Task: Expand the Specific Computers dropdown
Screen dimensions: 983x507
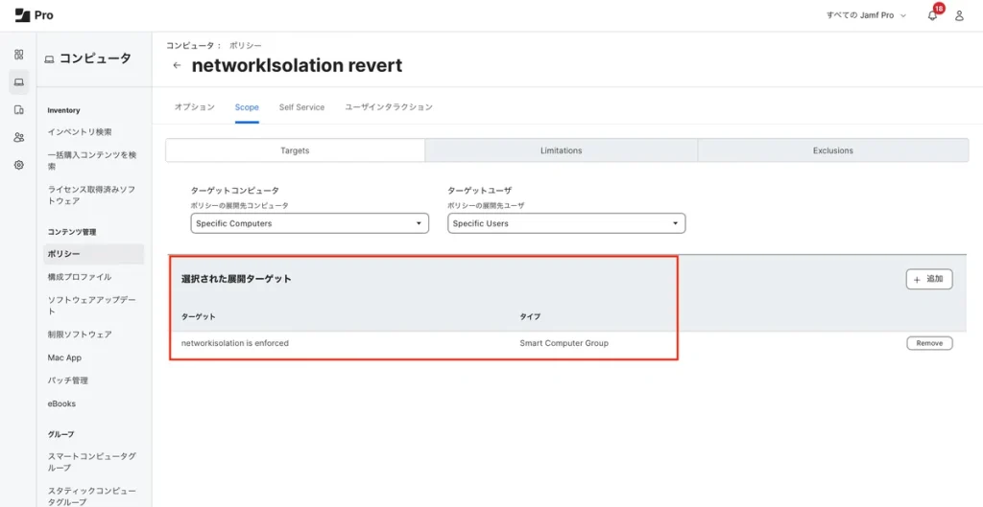Action: tap(309, 223)
